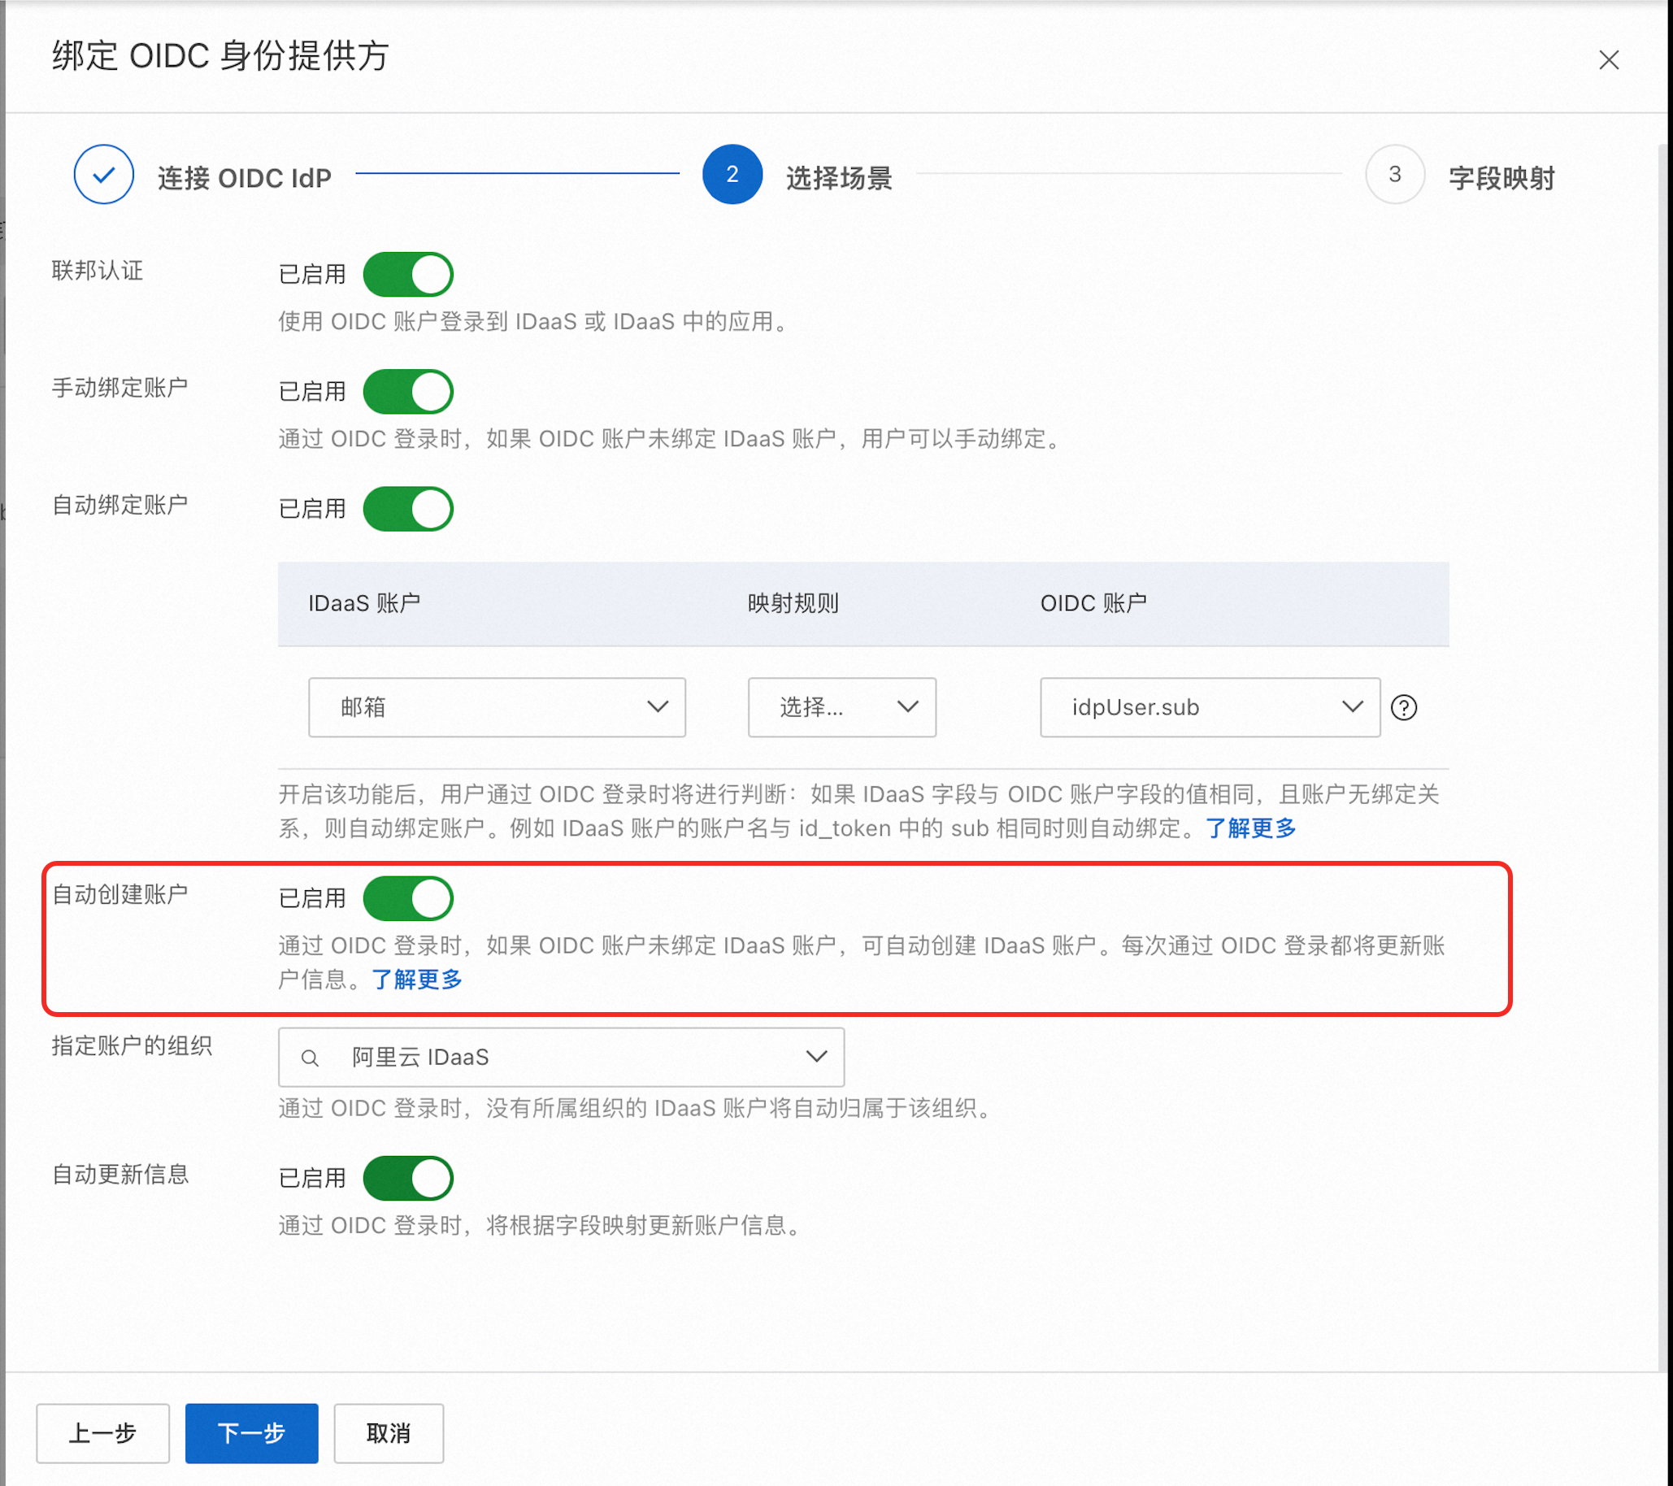Disable the 自动更新信息 switch

[x=408, y=1178]
